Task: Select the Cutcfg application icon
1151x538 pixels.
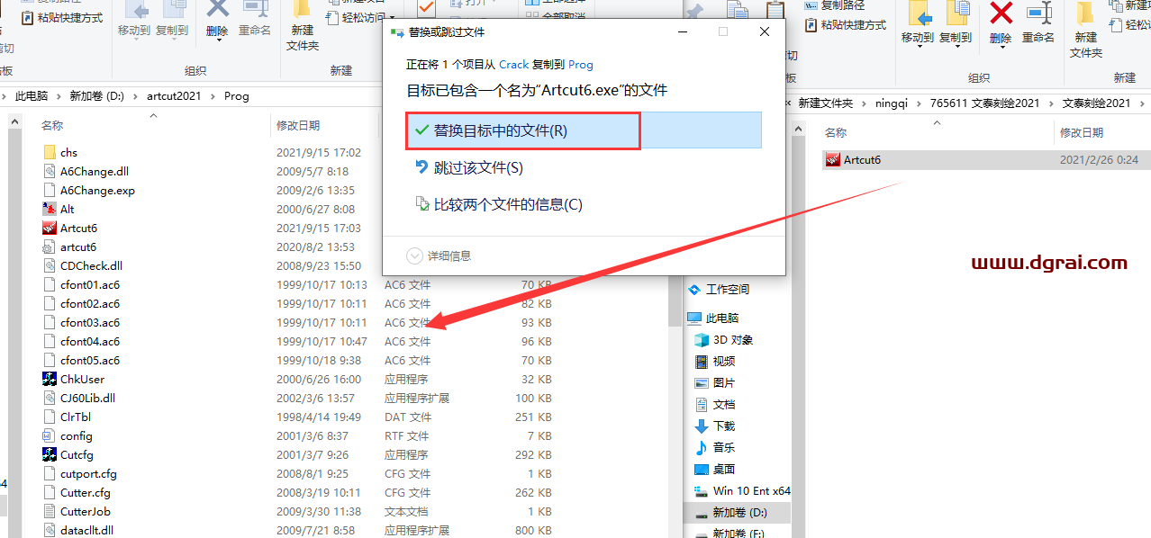Action: click(x=50, y=454)
